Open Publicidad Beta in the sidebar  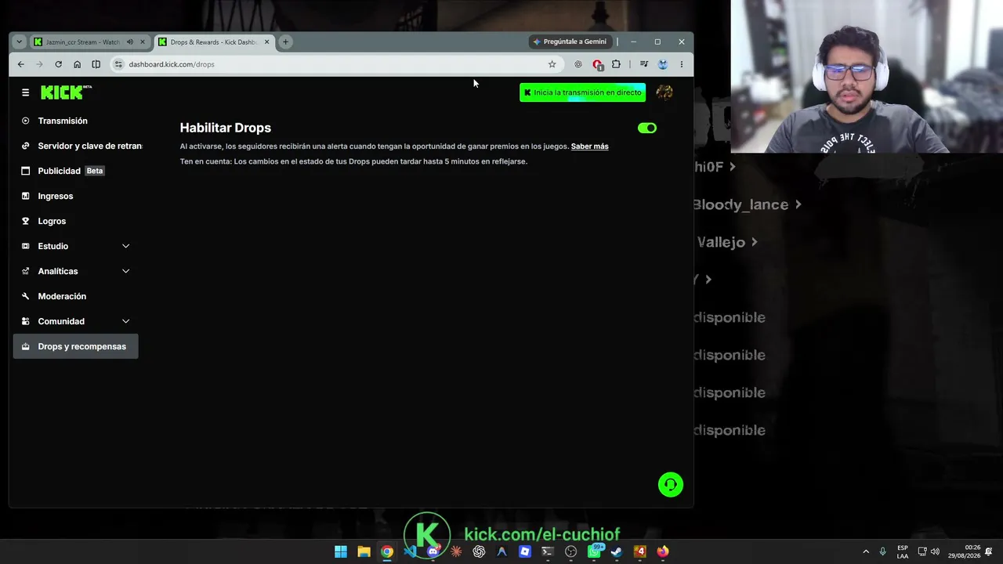point(76,171)
